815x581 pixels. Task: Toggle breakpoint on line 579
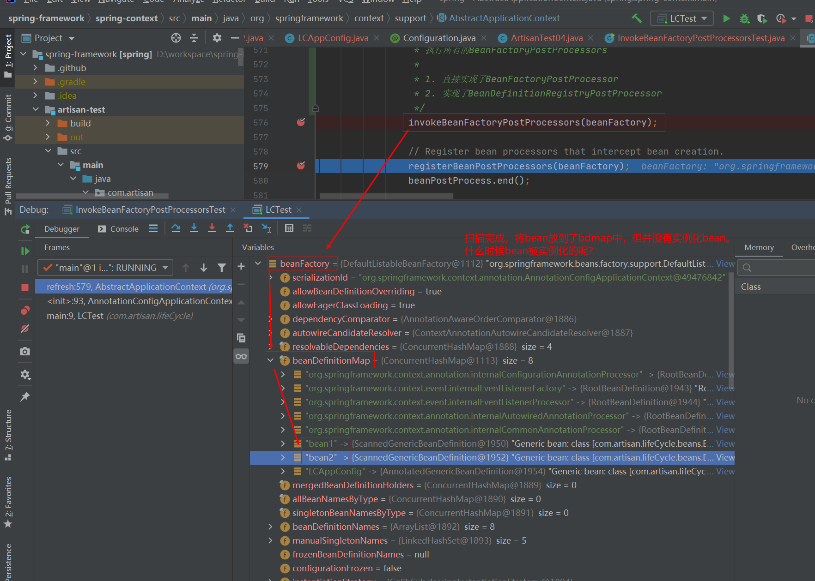pos(301,166)
